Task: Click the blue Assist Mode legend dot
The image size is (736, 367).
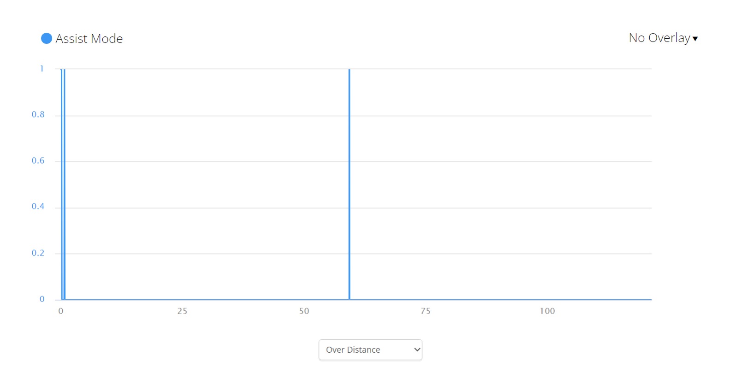Action: click(47, 38)
